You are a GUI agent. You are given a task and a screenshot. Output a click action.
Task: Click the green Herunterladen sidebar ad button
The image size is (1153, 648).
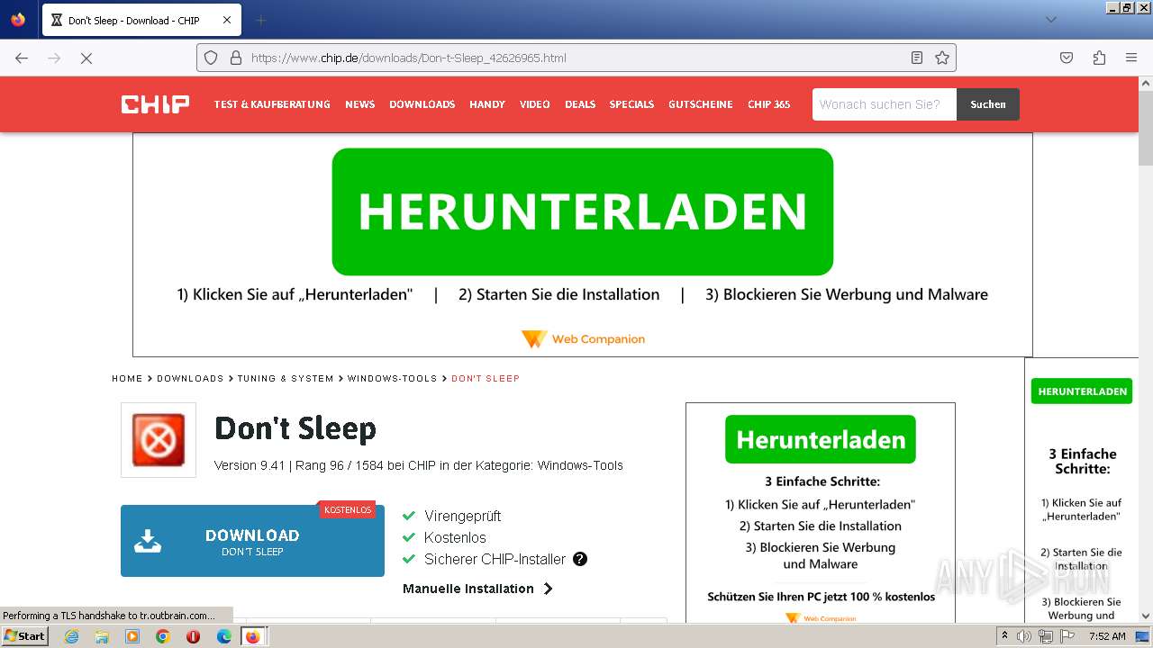(x=821, y=439)
